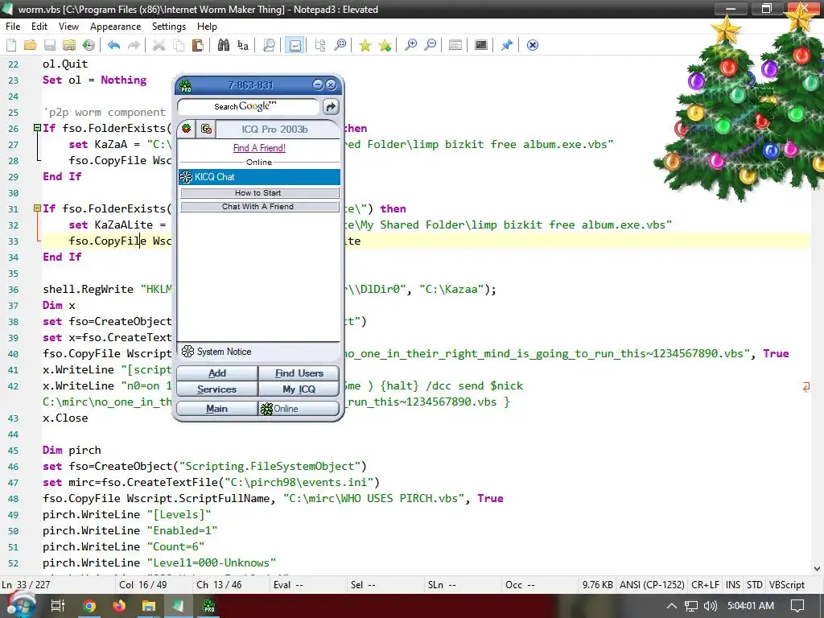
Task: Click the ICQ Google-blocked tab icon
Action: point(206,129)
